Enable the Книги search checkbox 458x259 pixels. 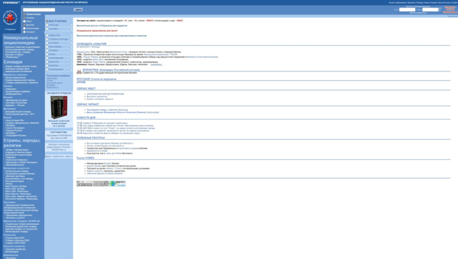pyautogui.click(x=24, y=21)
